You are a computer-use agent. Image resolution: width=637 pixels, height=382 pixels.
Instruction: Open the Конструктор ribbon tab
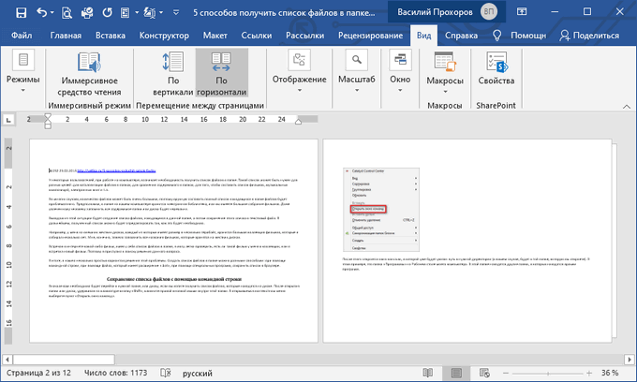pyautogui.click(x=164, y=36)
